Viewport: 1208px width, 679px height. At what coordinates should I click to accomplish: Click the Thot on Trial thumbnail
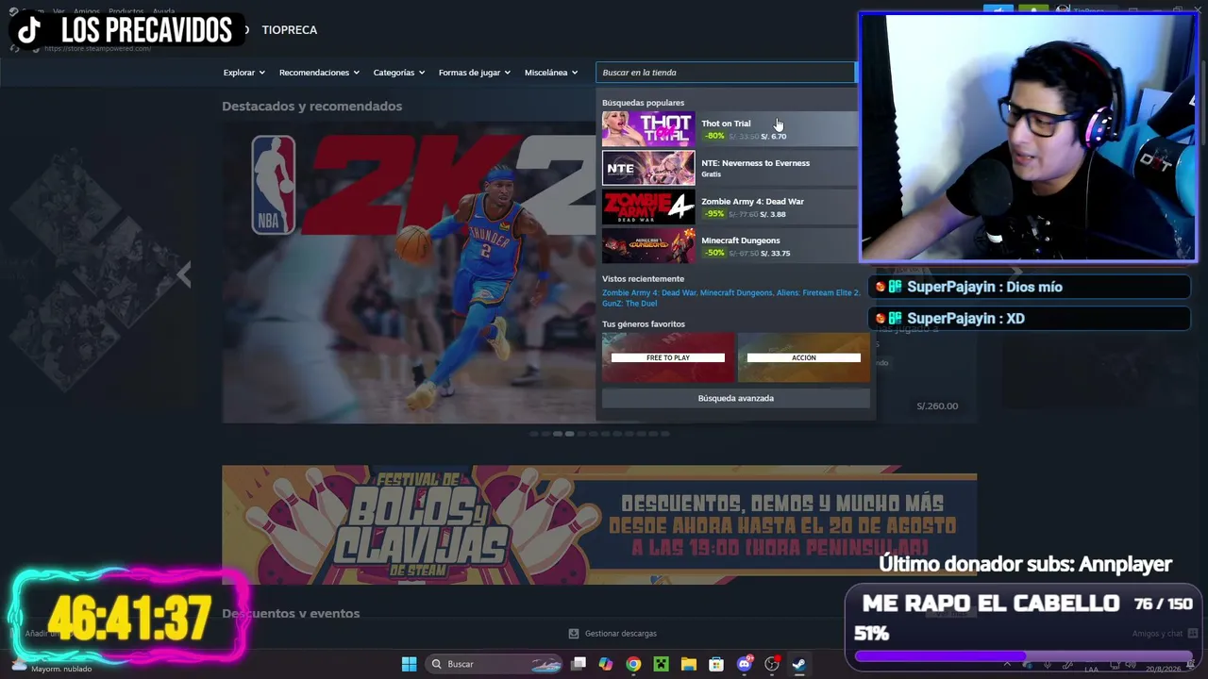(648, 129)
